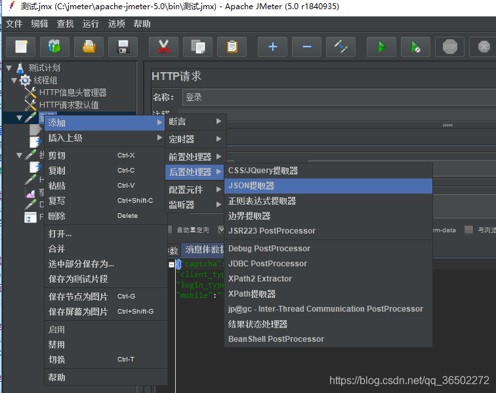Collapse the 线程组 tree node

tap(14, 81)
